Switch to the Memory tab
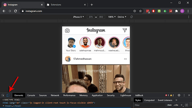 coord(83,95)
